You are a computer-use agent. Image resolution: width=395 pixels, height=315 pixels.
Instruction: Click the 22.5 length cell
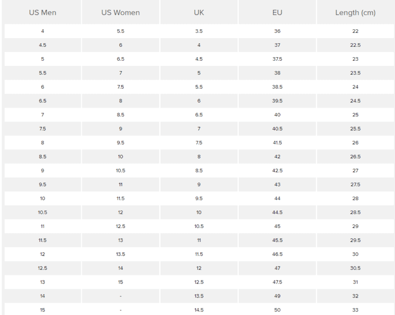[x=355, y=45]
